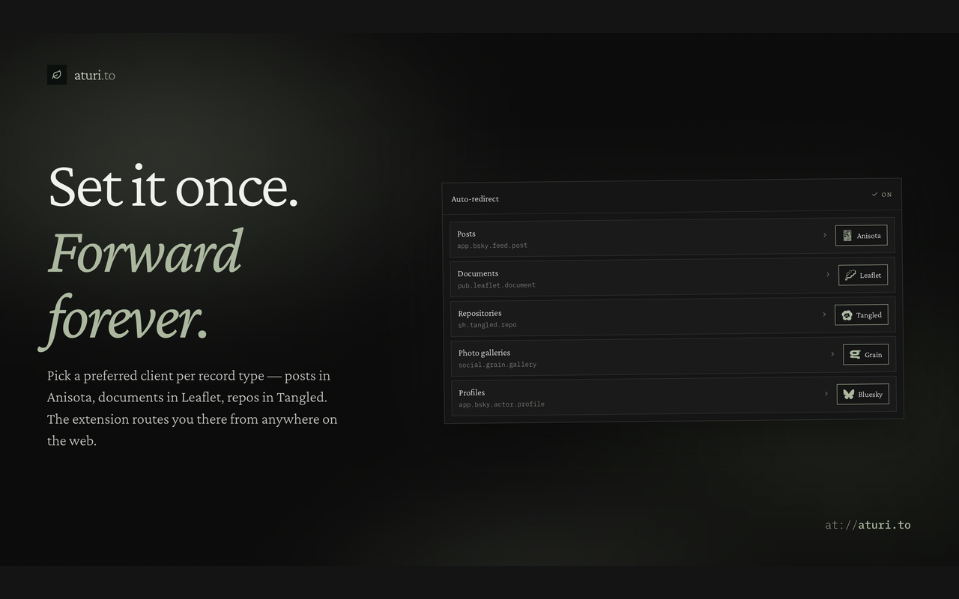Toggle the Auto-redirect ON switch

[x=882, y=195]
